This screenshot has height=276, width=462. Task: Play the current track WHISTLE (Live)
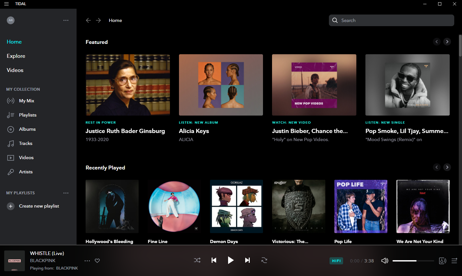tap(231, 260)
